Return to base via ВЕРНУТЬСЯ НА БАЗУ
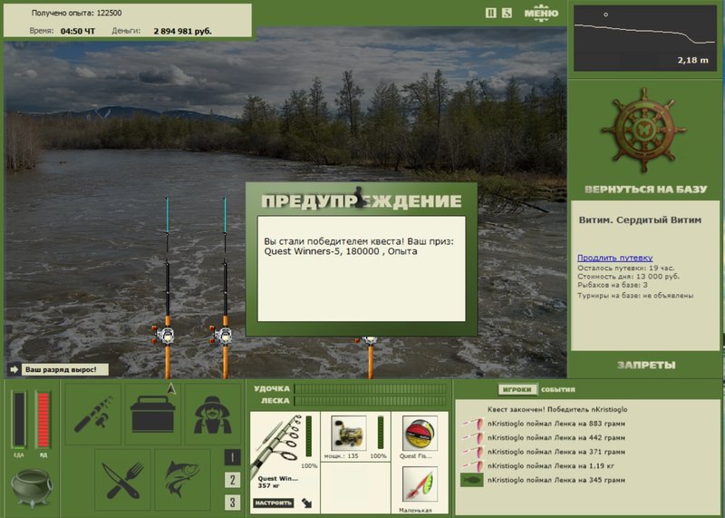Image resolution: width=725 pixels, height=518 pixels. coord(645,190)
